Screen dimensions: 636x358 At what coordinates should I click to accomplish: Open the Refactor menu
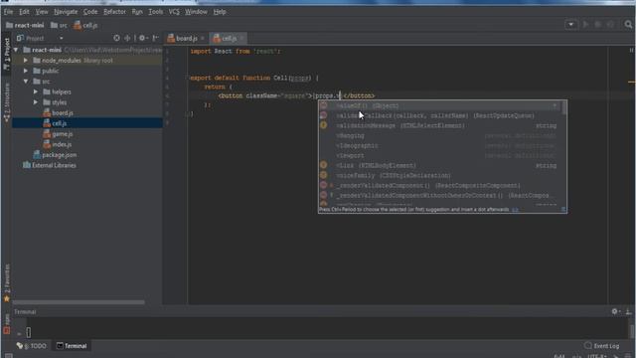click(115, 12)
